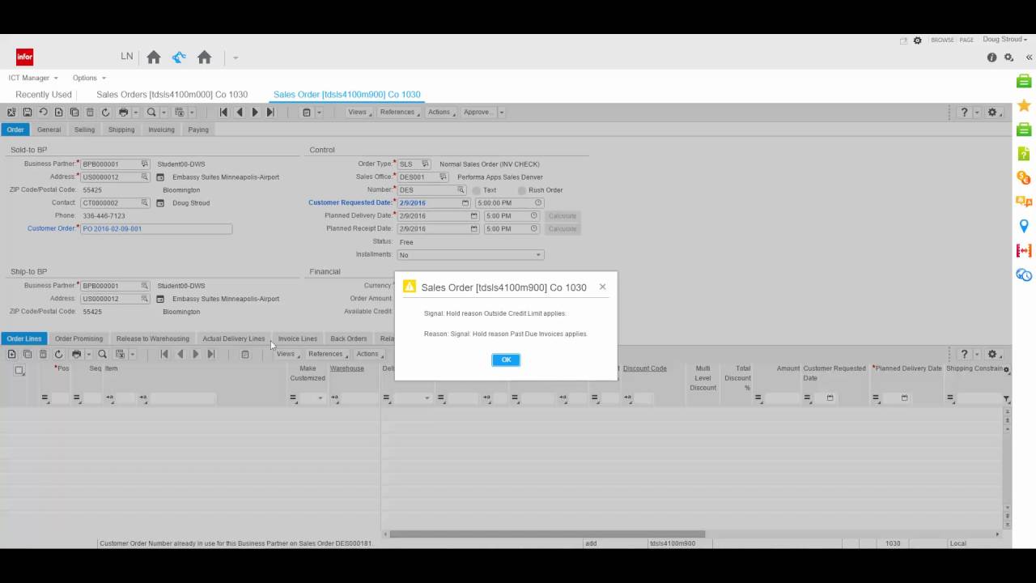Click Save and Close in the order toolbar
Screen dimensions: 1036x583
[11, 113]
